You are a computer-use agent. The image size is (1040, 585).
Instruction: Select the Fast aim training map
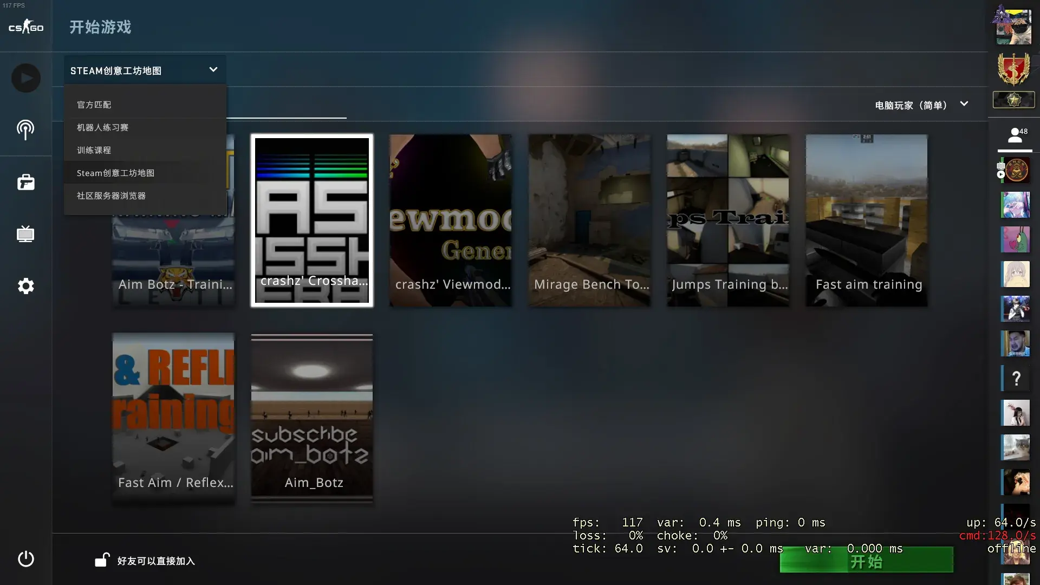click(x=867, y=220)
